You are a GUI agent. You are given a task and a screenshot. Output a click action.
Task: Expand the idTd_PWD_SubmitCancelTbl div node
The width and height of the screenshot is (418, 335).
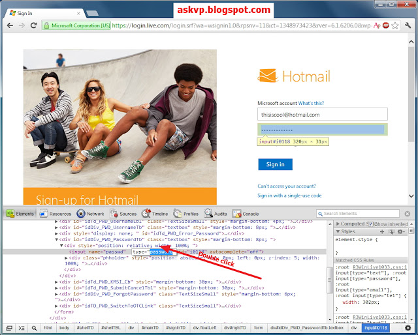coord(56,288)
